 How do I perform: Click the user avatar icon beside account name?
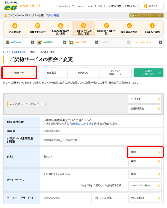pos(6,16)
